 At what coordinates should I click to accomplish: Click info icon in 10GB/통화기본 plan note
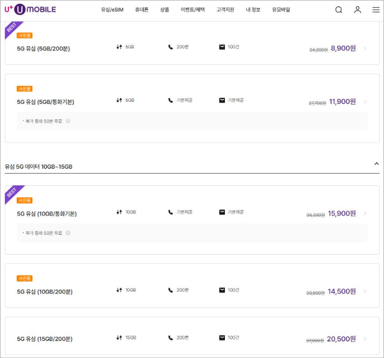pos(68,233)
